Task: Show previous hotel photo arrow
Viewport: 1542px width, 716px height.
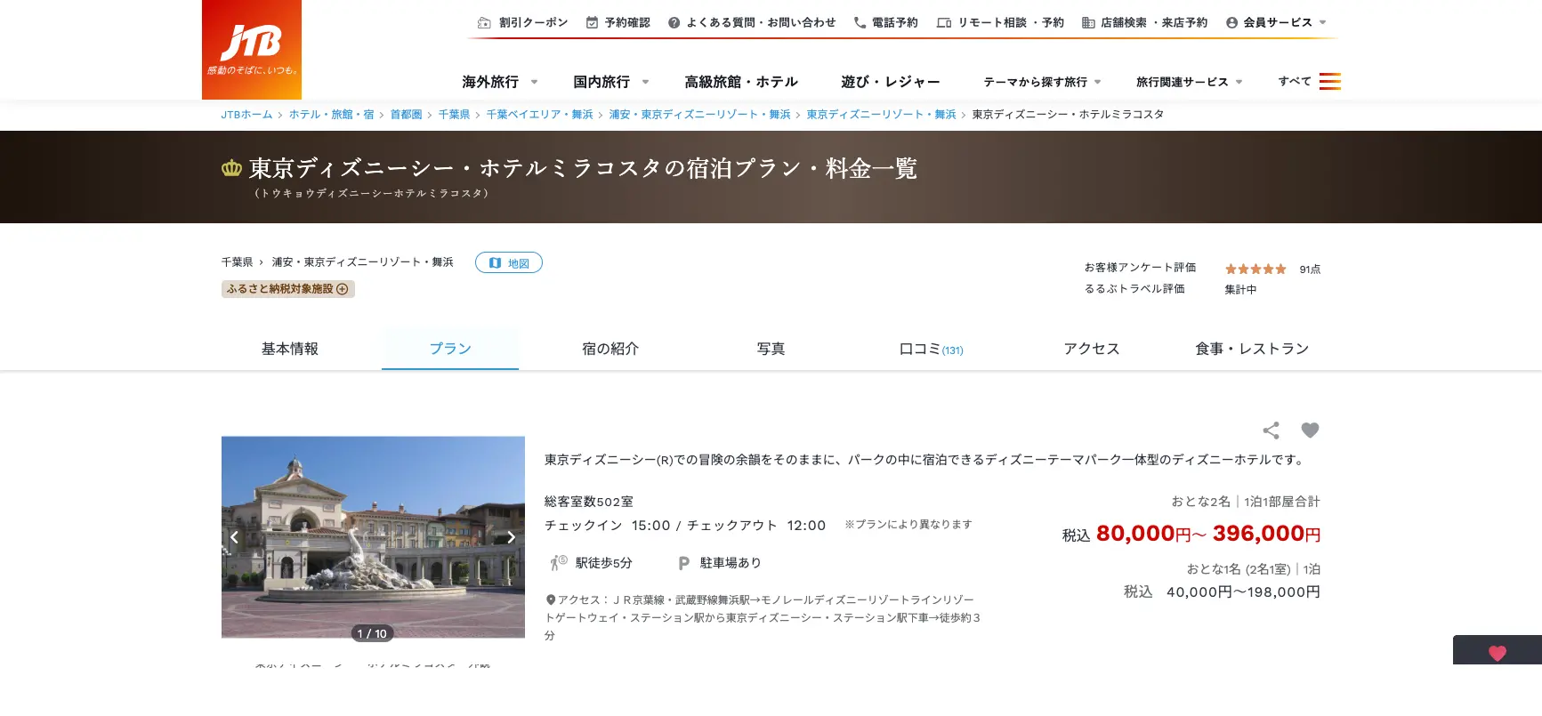Action: pyautogui.click(x=235, y=537)
